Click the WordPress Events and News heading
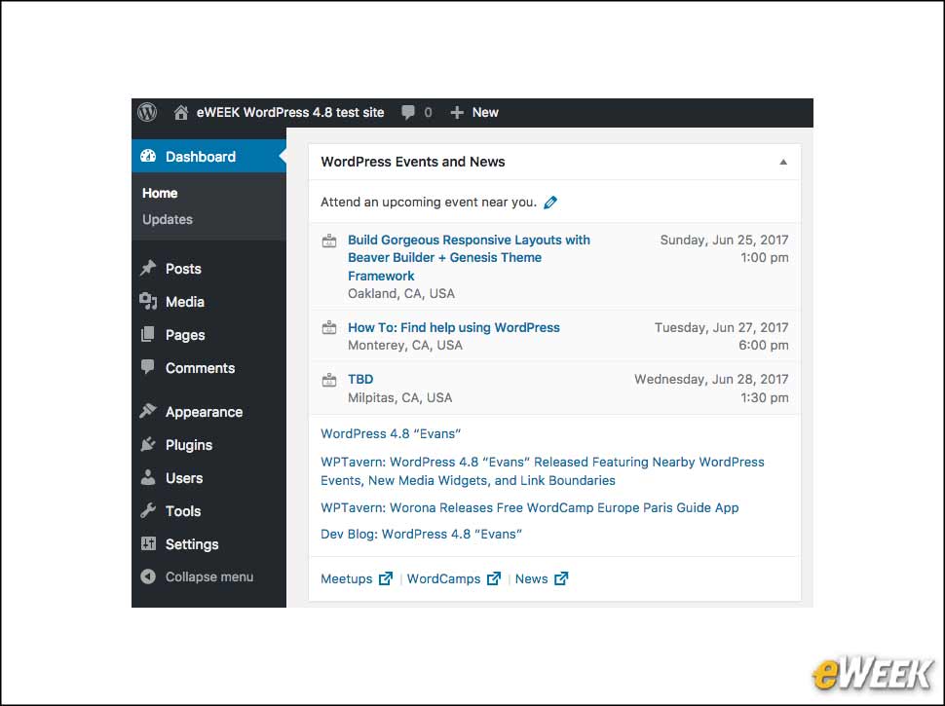Screen dimensions: 945x706 (413, 162)
